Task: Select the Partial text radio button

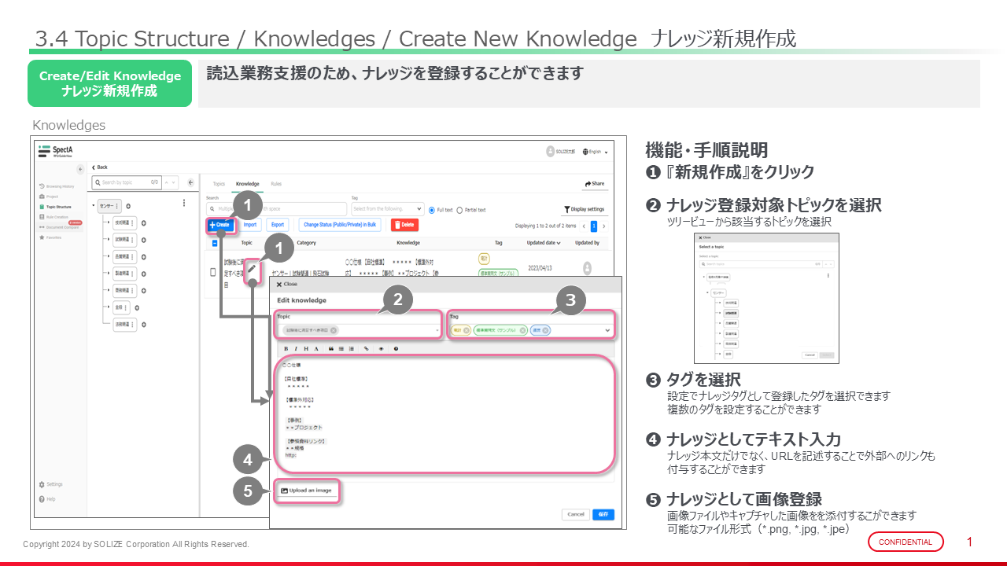Action: [x=460, y=210]
